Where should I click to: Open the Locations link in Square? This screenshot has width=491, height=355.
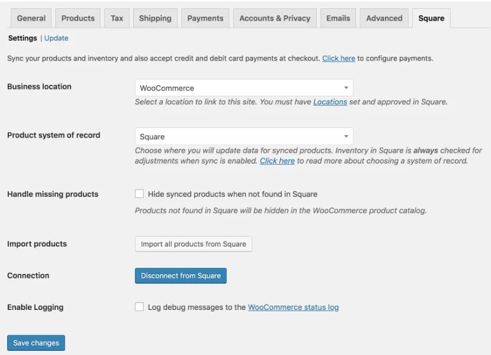(x=330, y=102)
